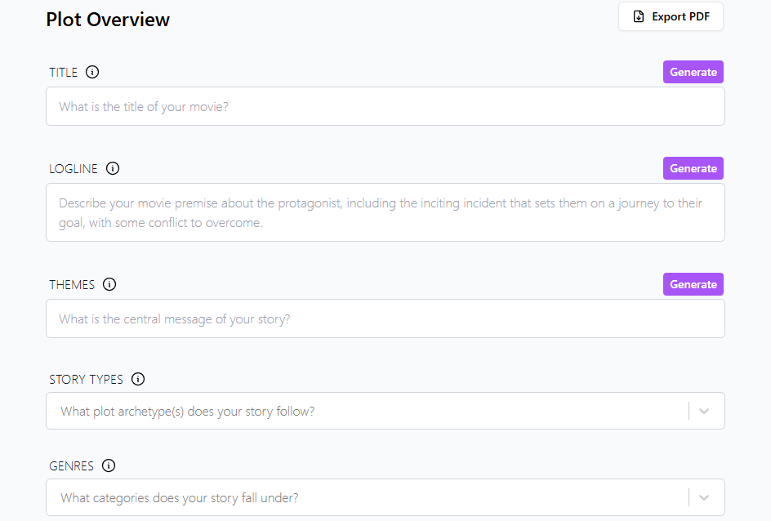Screen dimensions: 771x521
Task: Click into the logline premise text area
Action: pos(385,212)
